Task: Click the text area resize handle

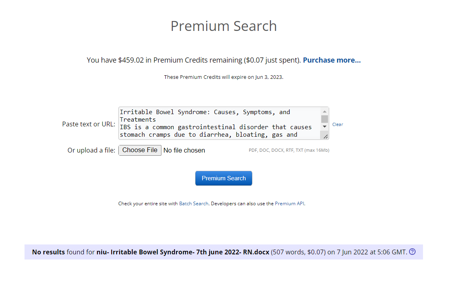Action: [x=325, y=136]
